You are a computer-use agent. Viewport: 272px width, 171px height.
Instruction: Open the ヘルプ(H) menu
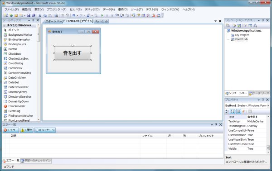(189, 9)
